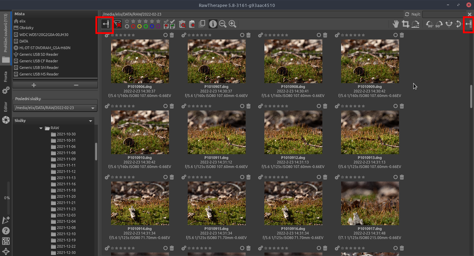Rotate selected images 90° right
Viewport: 474px width, 256px height.
pos(439,24)
